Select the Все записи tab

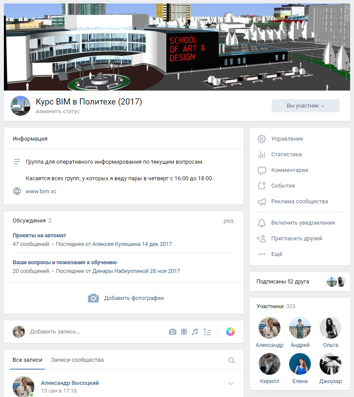click(x=27, y=360)
